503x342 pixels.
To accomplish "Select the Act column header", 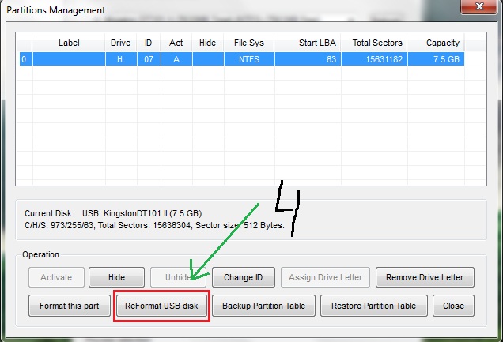I will [x=176, y=43].
